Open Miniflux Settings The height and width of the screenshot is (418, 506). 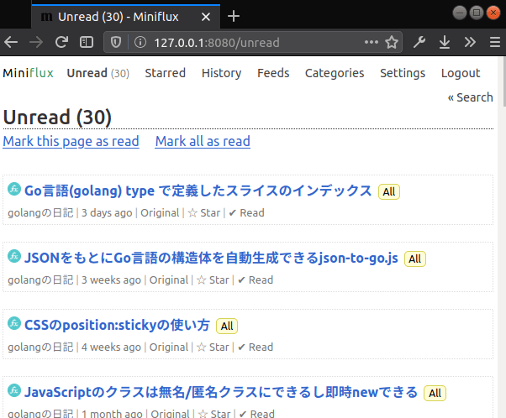403,73
